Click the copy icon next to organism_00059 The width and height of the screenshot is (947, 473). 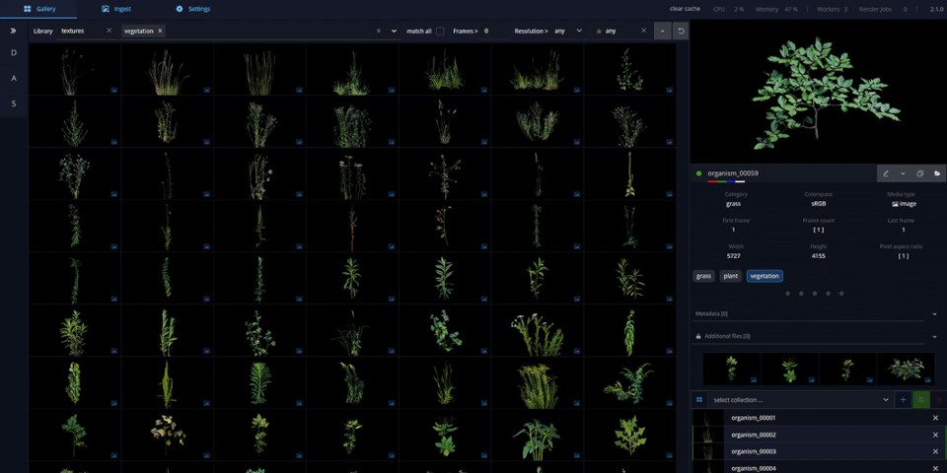(x=919, y=173)
